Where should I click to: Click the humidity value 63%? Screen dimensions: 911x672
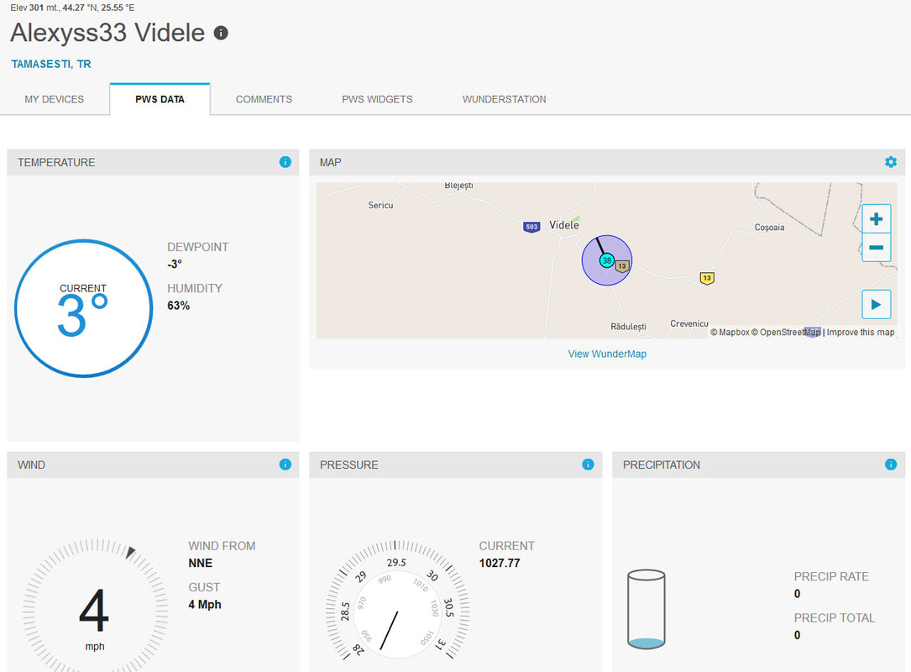178,306
